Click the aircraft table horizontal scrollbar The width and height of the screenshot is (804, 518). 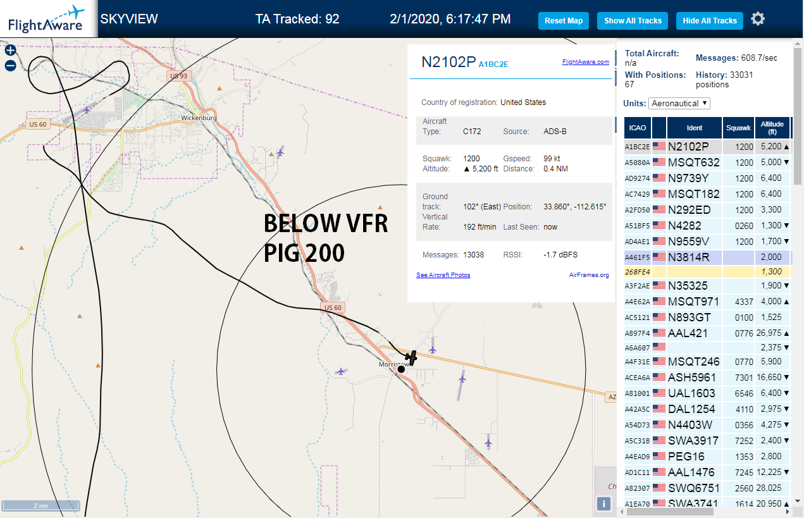(x=669, y=511)
